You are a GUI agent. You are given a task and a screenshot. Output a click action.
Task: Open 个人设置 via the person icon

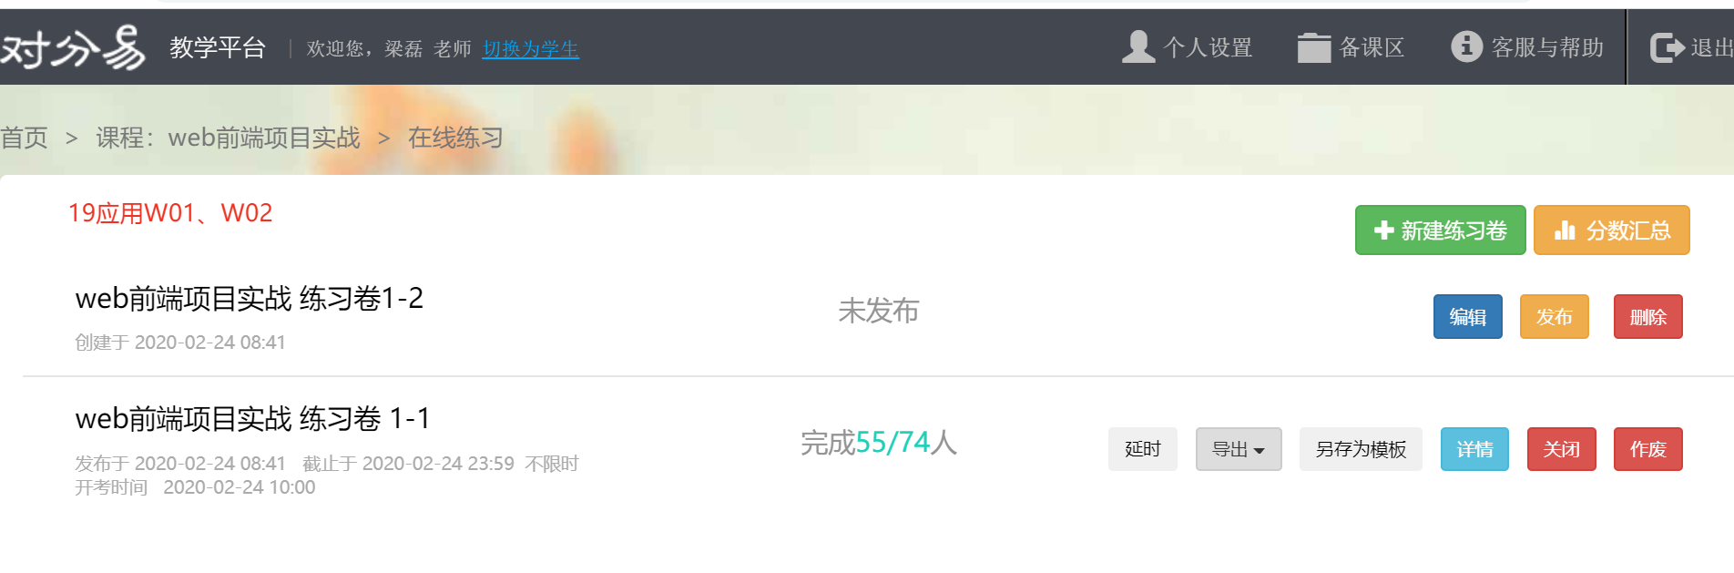point(1138,46)
